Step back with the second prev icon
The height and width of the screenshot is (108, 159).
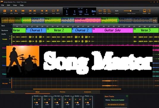point(42,11)
